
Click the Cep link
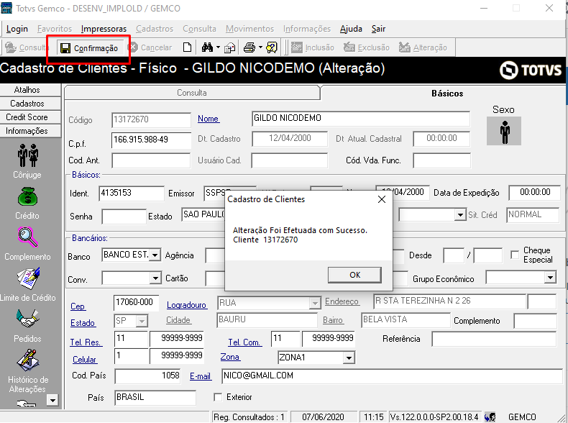pyautogui.click(x=78, y=306)
